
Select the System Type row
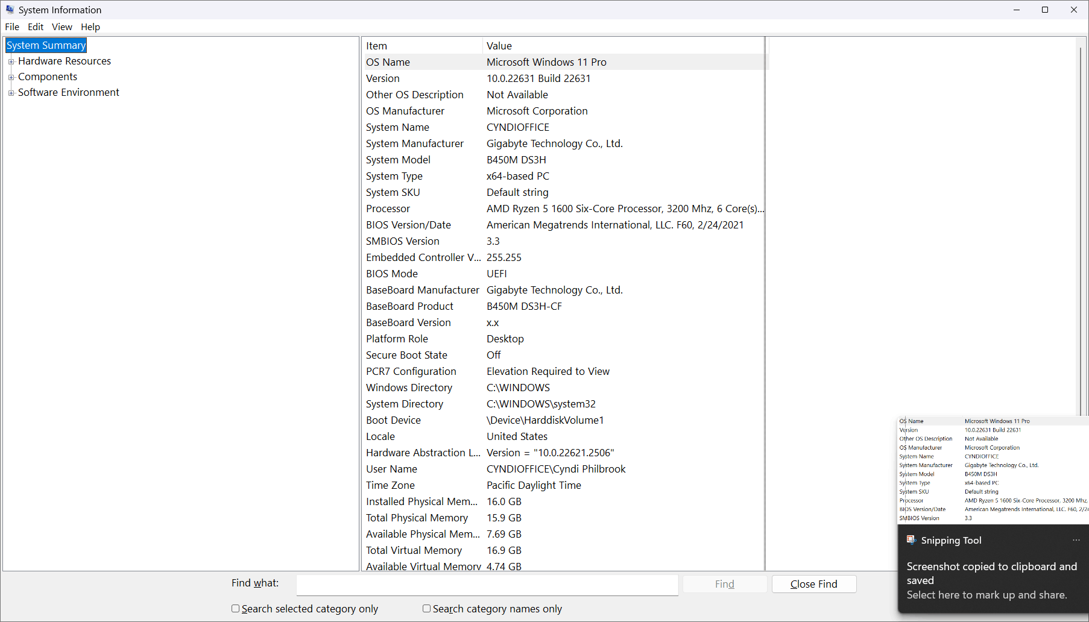point(564,176)
